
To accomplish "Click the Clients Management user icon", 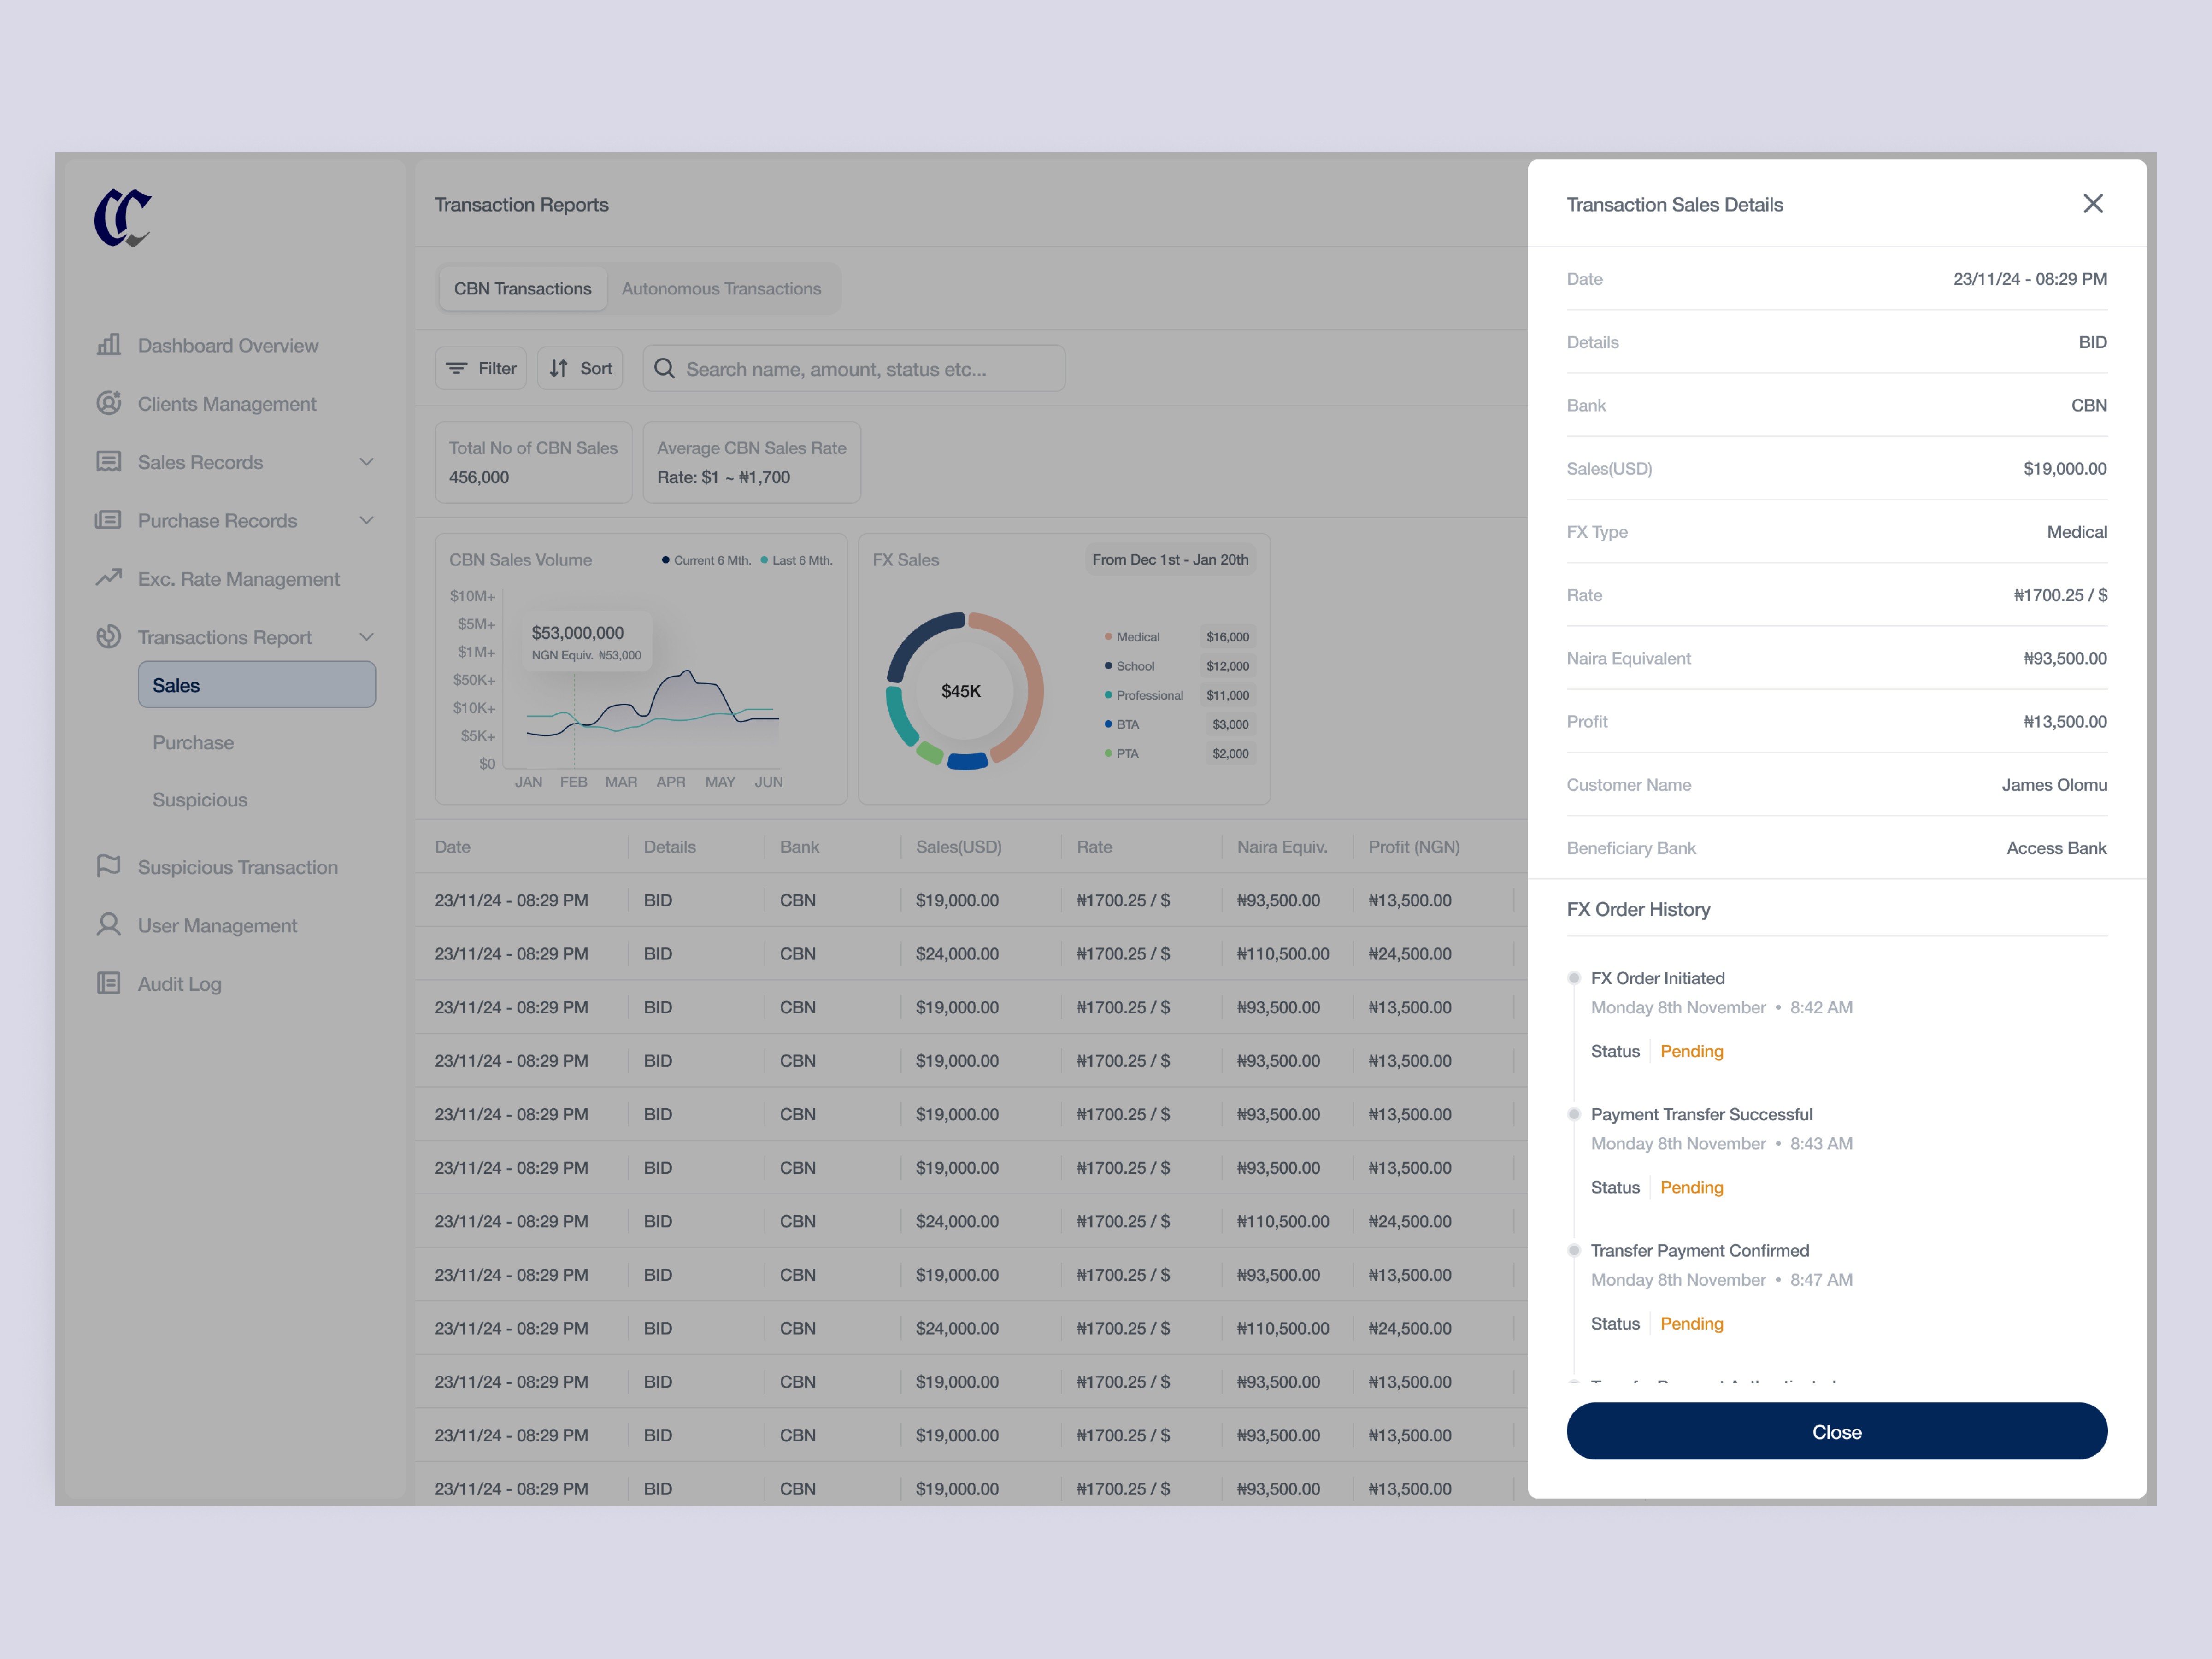I will [x=109, y=403].
